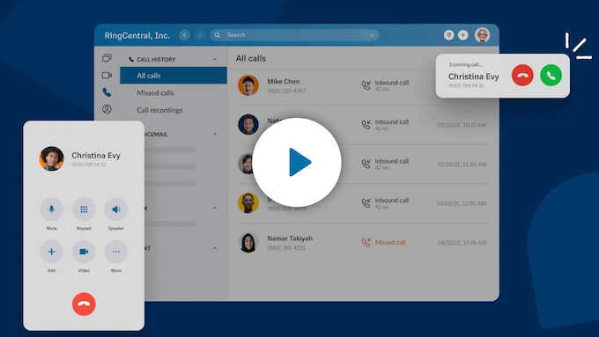Go forward with the navigation arrow
Screen dimensions: 599x337
pyautogui.click(x=200, y=35)
